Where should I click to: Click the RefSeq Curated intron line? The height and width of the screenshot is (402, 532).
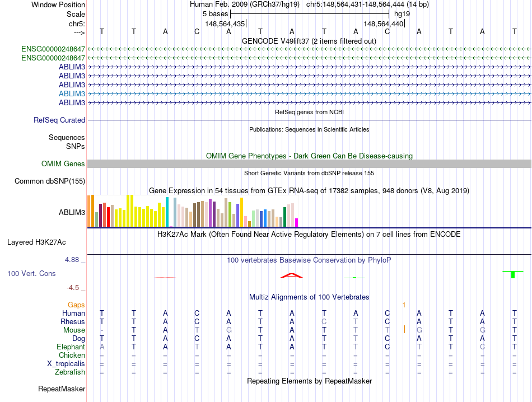(x=309, y=120)
